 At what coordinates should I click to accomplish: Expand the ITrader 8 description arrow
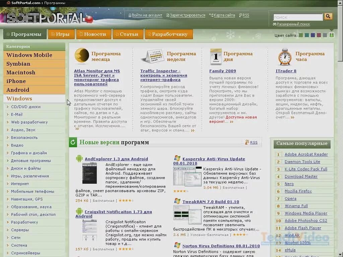292,117
